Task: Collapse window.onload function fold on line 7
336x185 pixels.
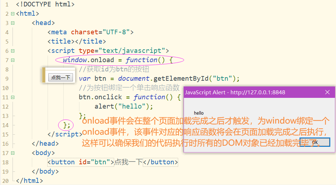Action: pos(13,60)
